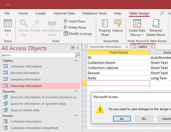Switch to the Create ribbon tab
The width and height of the screenshot is (171, 132).
pyautogui.click(x=40, y=13)
